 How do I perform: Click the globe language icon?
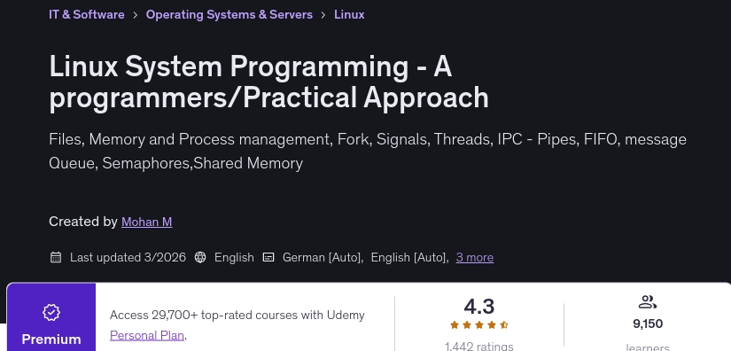click(x=200, y=257)
